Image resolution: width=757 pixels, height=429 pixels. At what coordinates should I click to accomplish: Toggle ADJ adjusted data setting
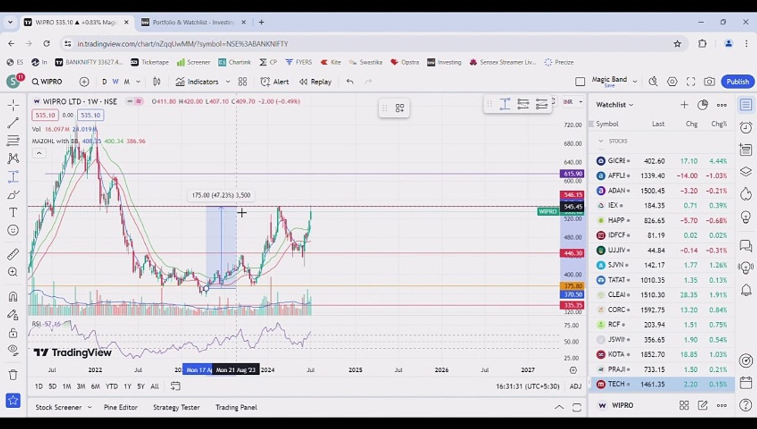coord(575,387)
